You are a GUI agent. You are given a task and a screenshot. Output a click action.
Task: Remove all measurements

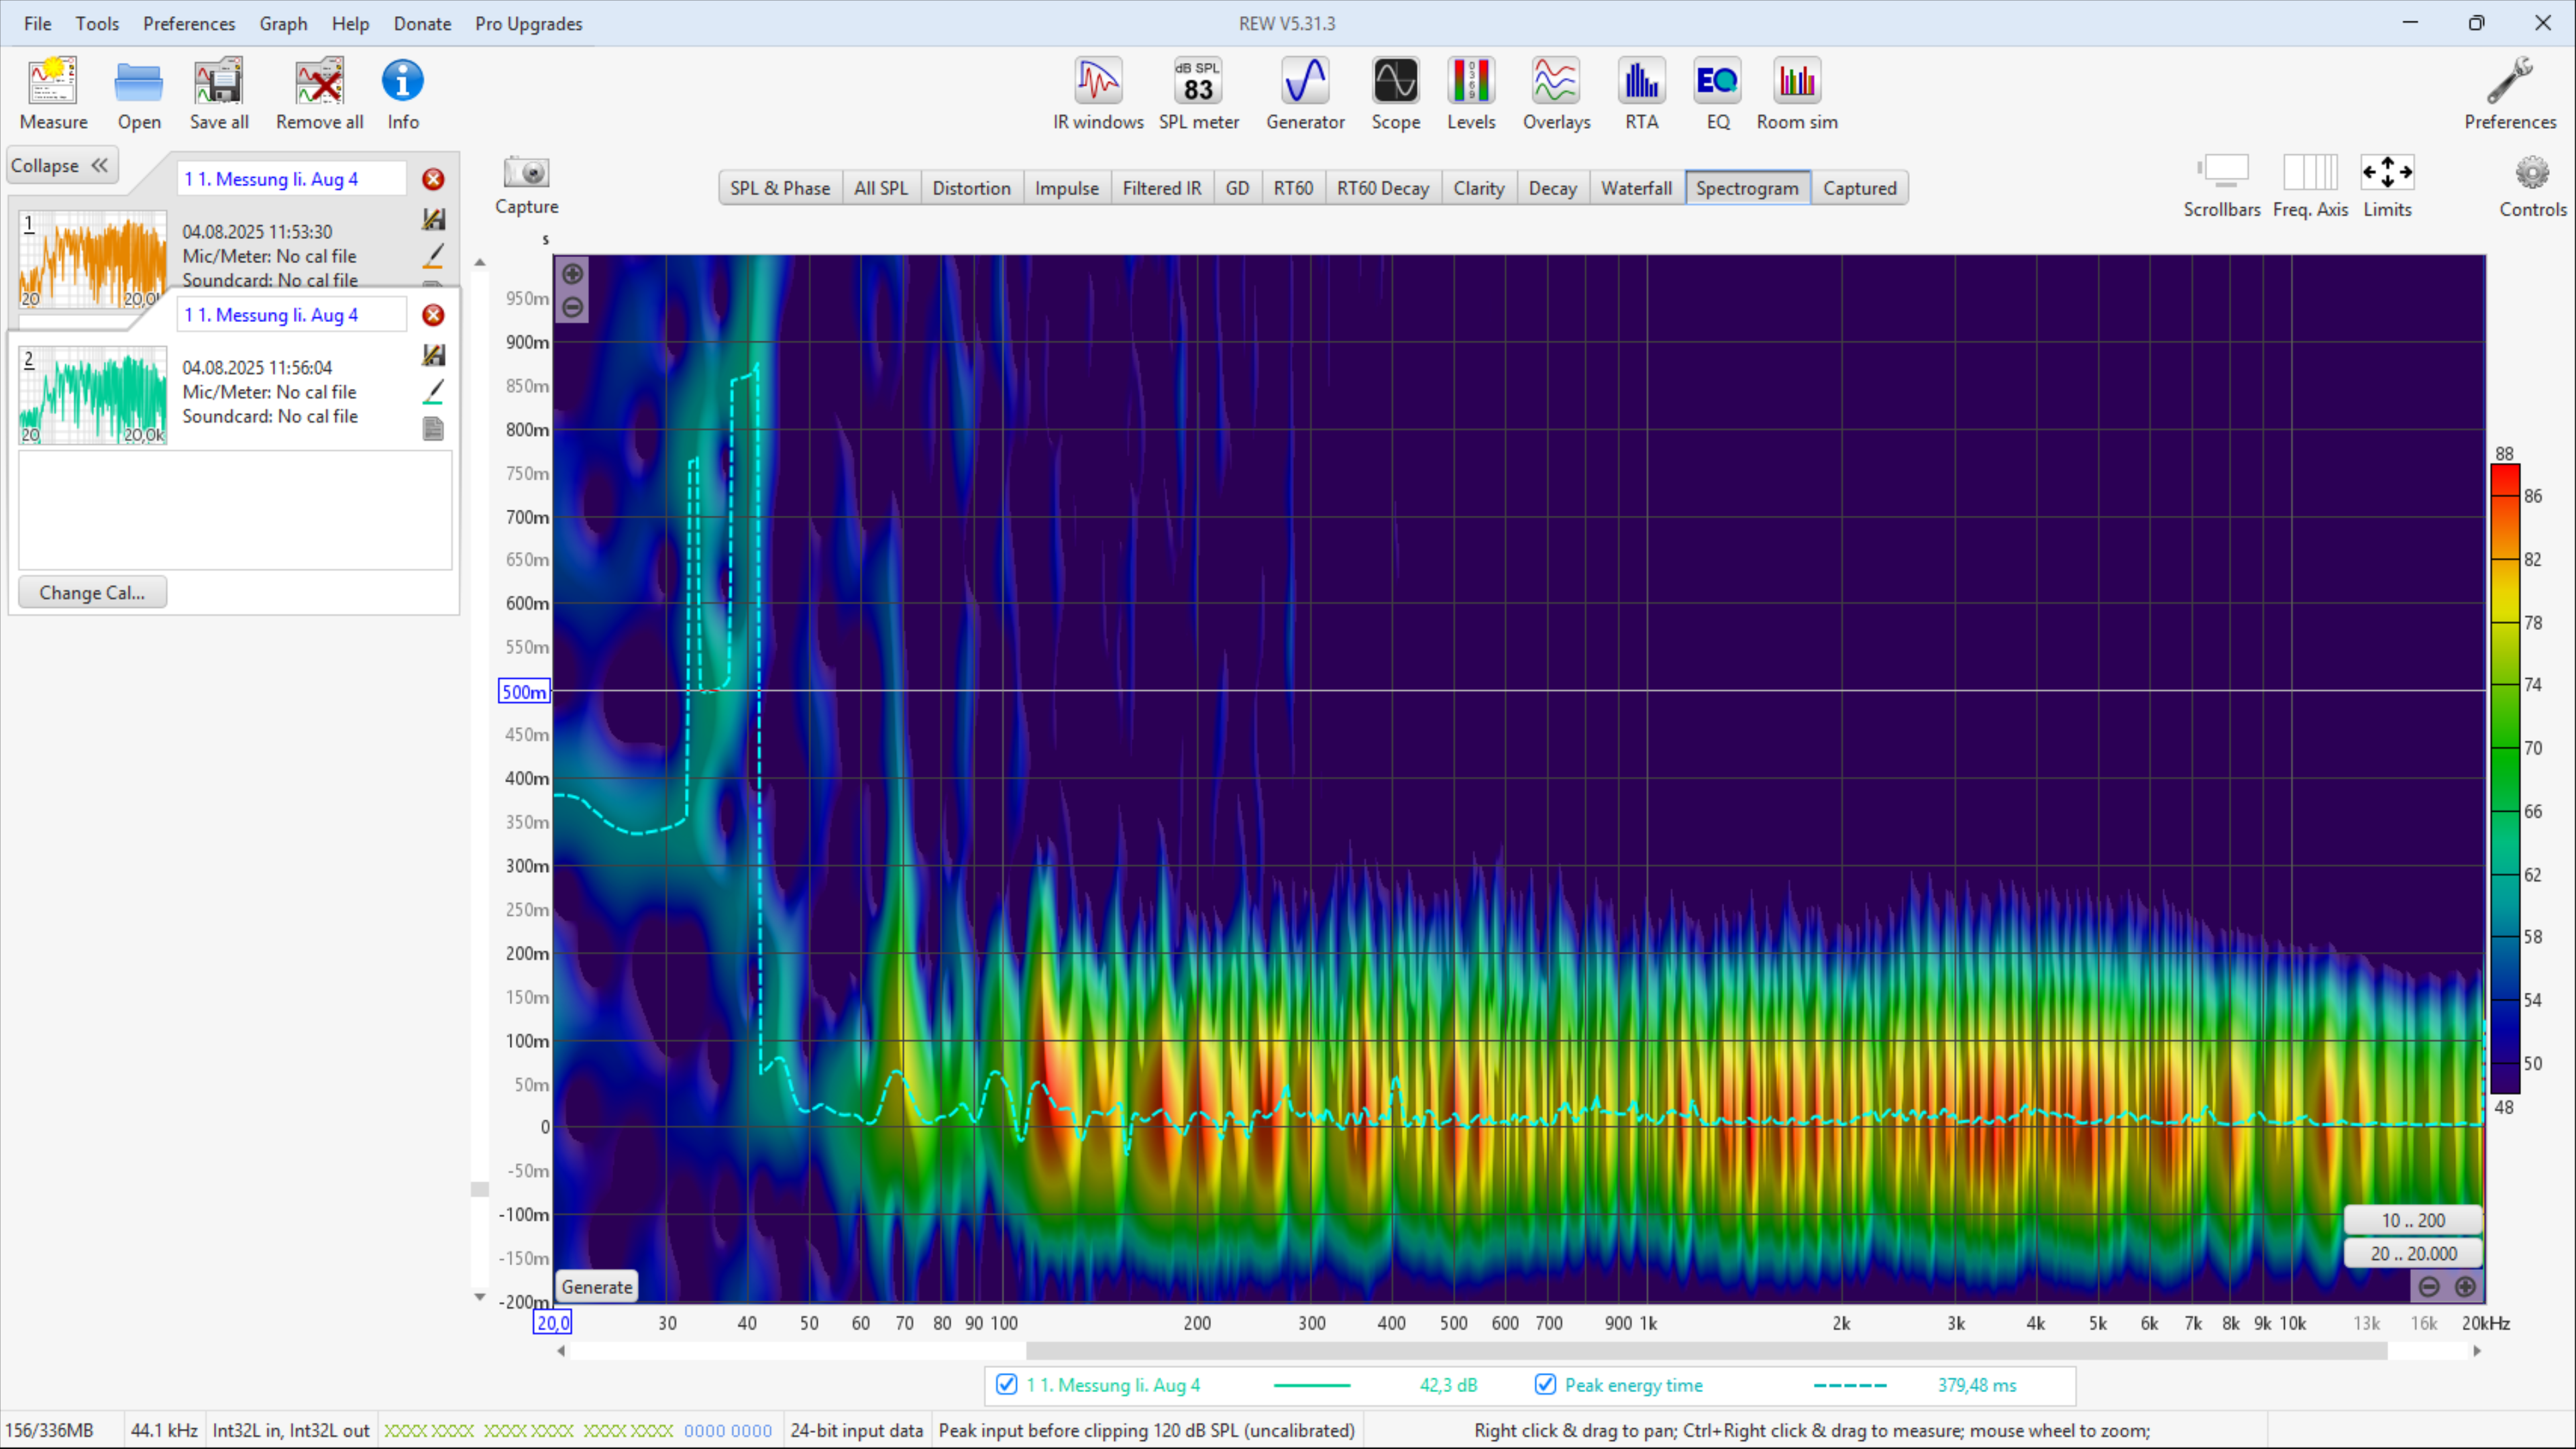319,93
